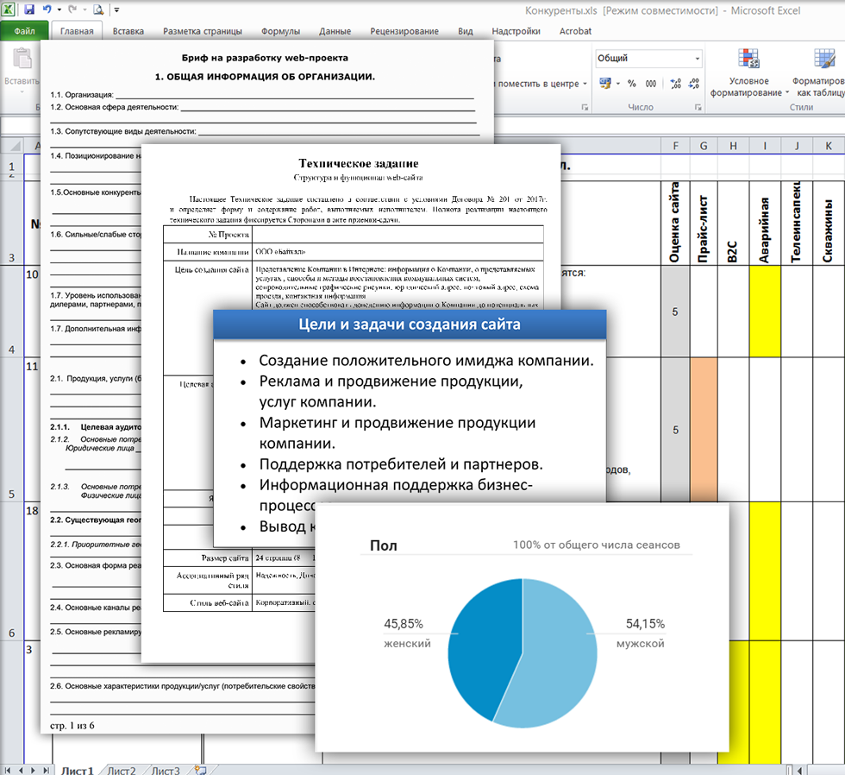Click horizontal scrollbar left arrow

pos(799,771)
